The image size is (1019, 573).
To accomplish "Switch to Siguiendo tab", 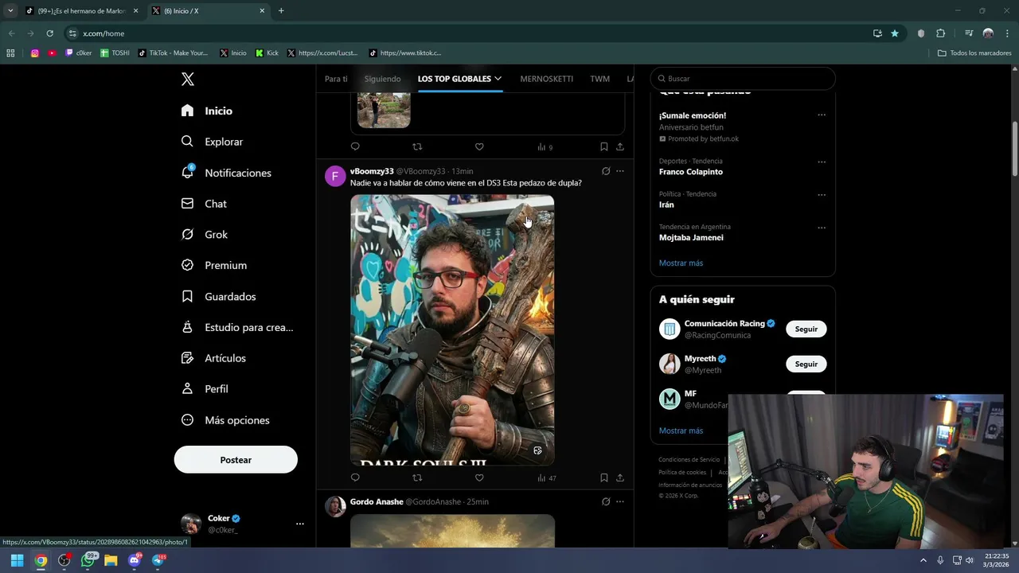I will tap(383, 79).
